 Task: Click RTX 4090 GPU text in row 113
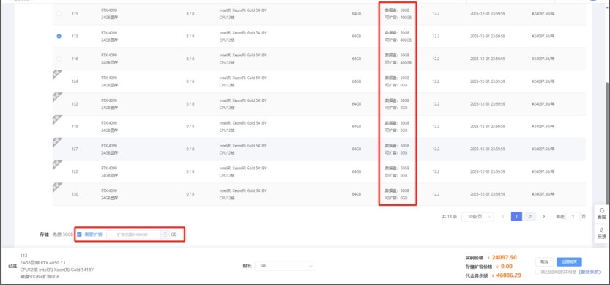pyautogui.click(x=109, y=33)
